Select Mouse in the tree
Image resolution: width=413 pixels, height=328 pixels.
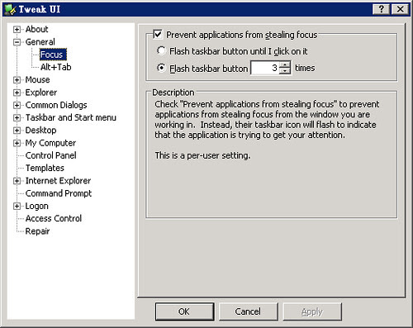click(x=37, y=80)
